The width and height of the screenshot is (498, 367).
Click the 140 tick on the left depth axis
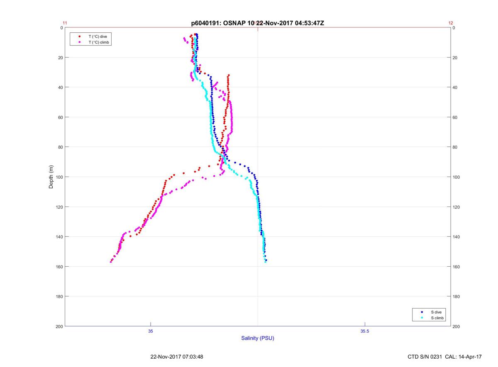coord(59,237)
